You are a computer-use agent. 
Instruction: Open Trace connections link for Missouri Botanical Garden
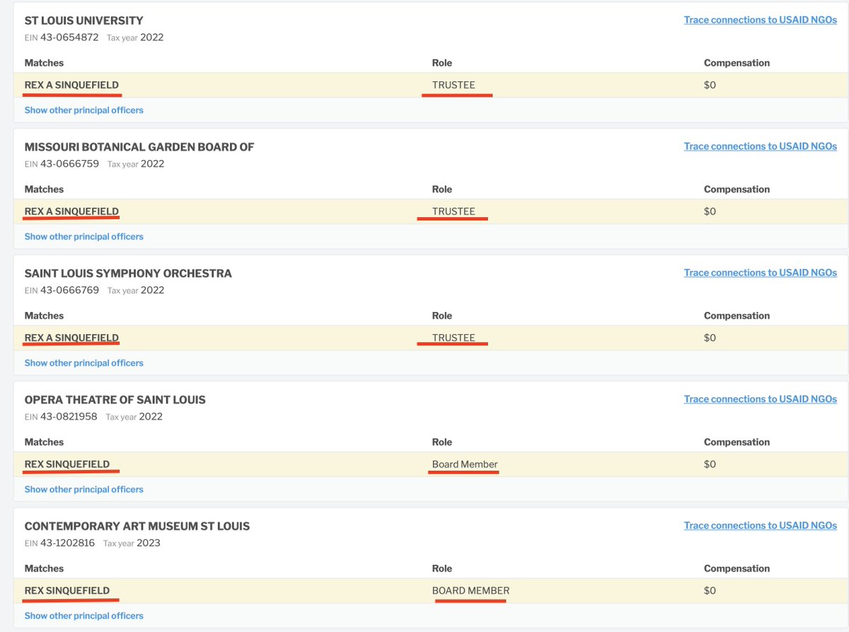point(760,146)
